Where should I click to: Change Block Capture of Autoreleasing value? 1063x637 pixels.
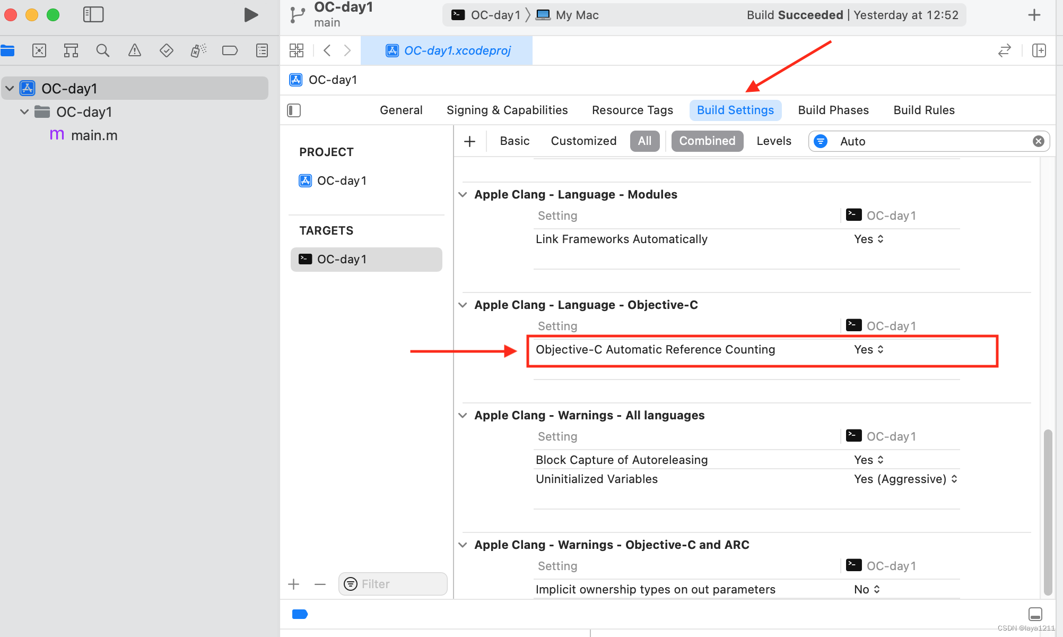869,460
